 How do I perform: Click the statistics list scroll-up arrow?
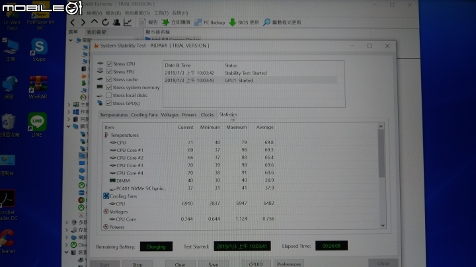[x=381, y=126]
